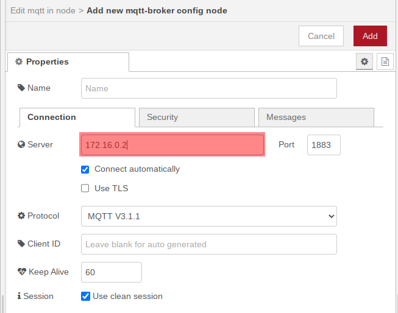
Task: Click the tag icon beside Client ID
Action: (x=22, y=244)
